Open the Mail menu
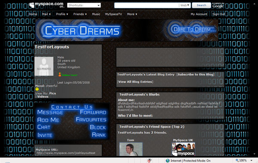 click(x=46, y=14)
